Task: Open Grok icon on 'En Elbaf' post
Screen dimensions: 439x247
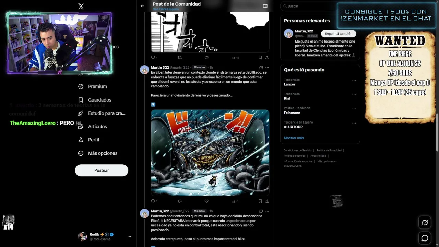Action: (x=261, y=68)
